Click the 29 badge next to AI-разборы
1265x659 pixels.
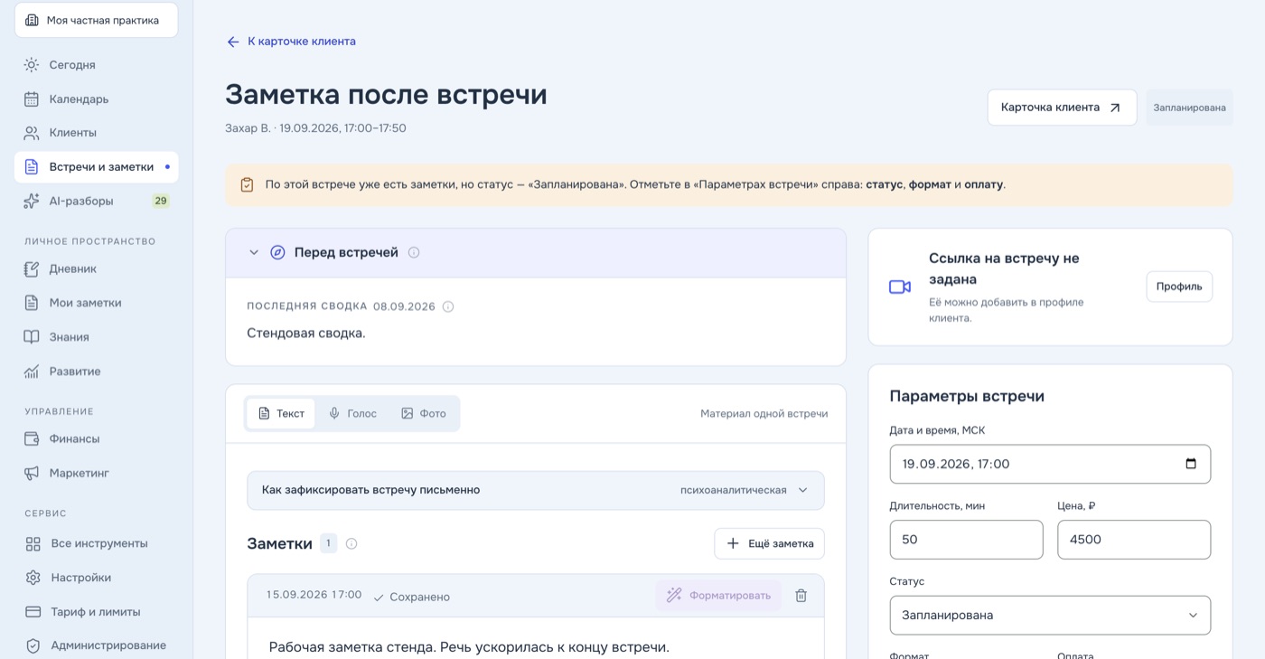[161, 201]
